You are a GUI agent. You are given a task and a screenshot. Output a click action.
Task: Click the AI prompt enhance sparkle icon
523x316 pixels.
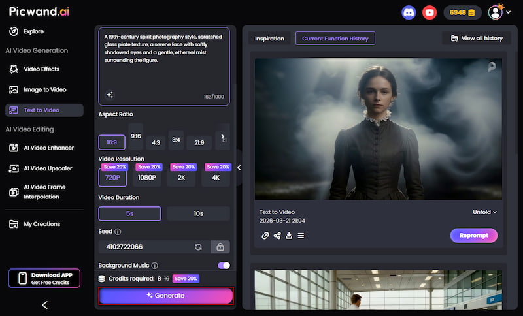click(110, 95)
